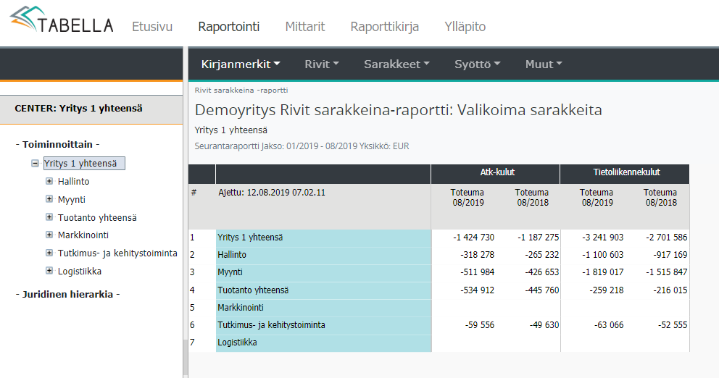Navigate to the Ylläpito tab
Screen dimensions: 719x378
(x=465, y=27)
